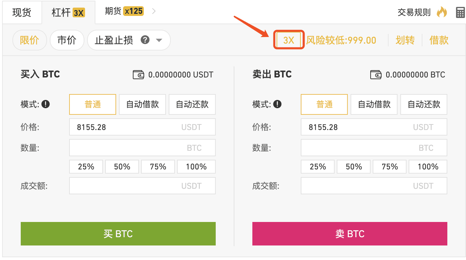Set sell amount to 50%
The image size is (466, 260).
point(354,167)
